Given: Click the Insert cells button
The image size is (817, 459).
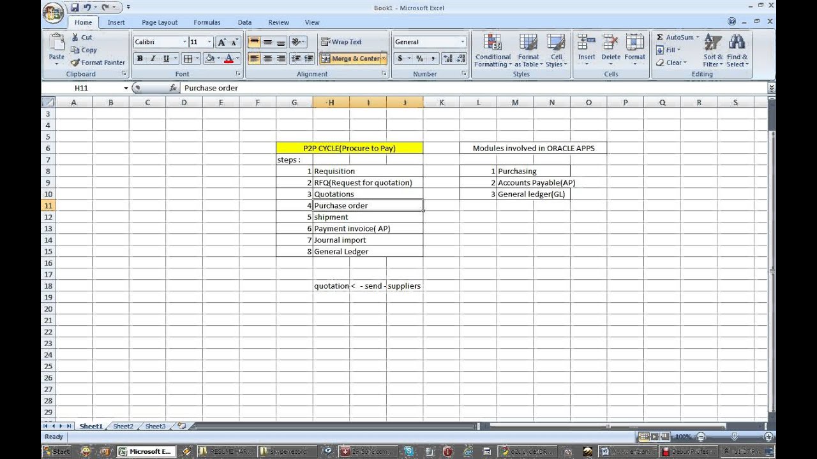Looking at the screenshot, I should [587, 50].
